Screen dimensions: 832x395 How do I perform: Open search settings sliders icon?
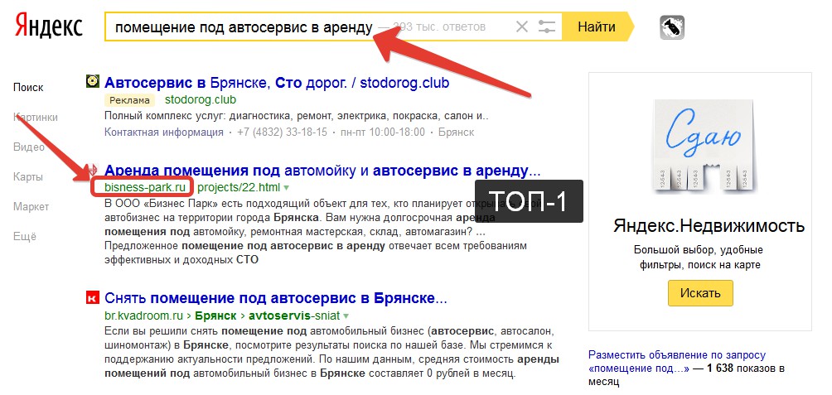[546, 26]
